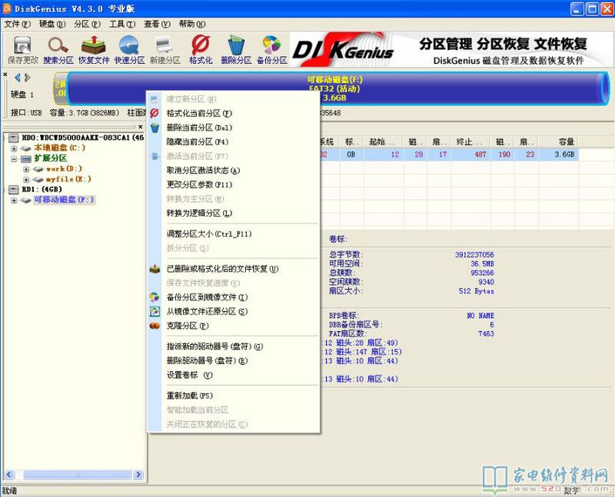The width and height of the screenshot is (615, 497).
Task: Click the 起始 column header
Action: (384, 142)
